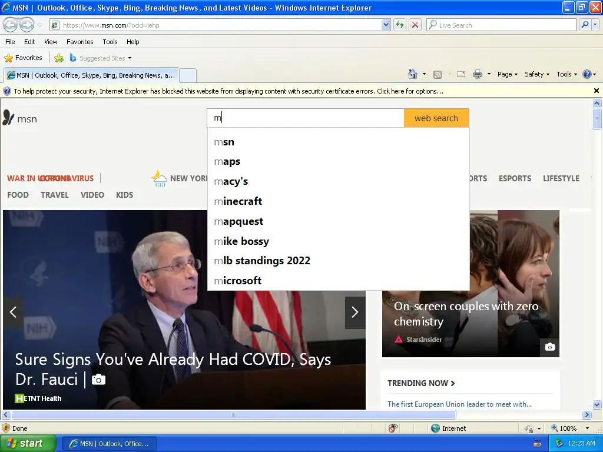Click the red Stop loading icon
Screen dimensions: 603x452
tap(415, 25)
